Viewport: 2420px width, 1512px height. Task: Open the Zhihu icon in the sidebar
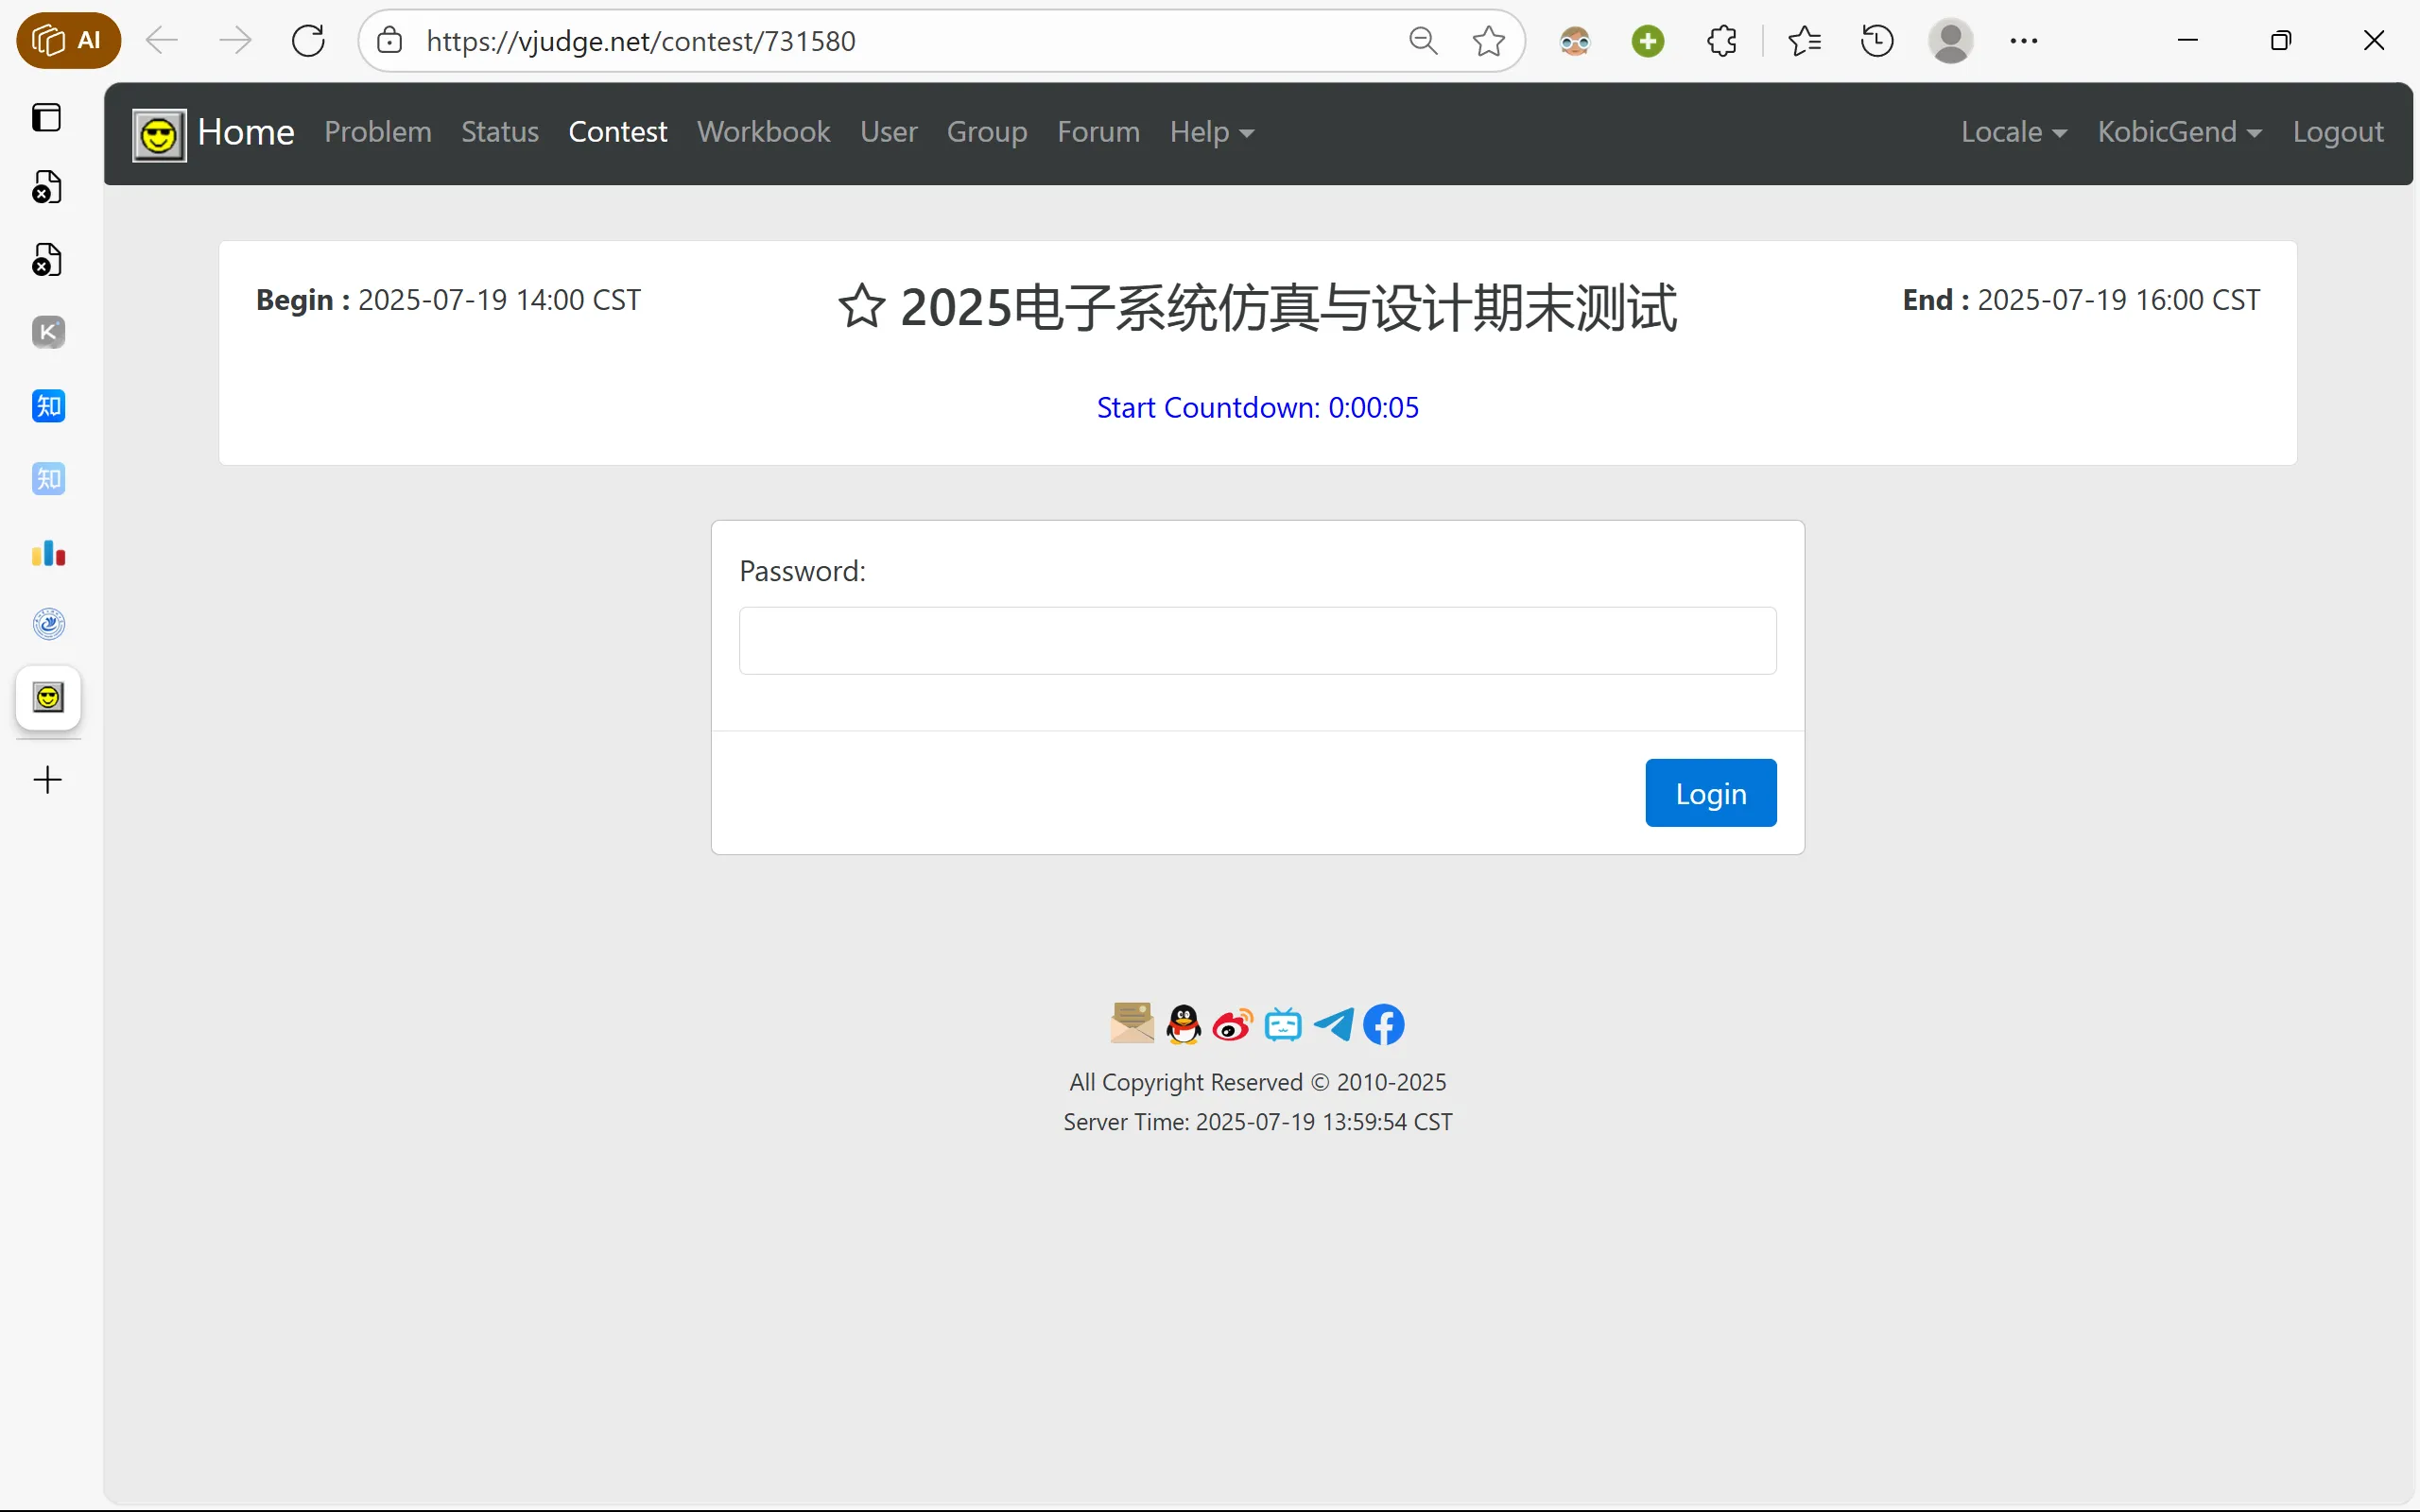click(x=48, y=406)
